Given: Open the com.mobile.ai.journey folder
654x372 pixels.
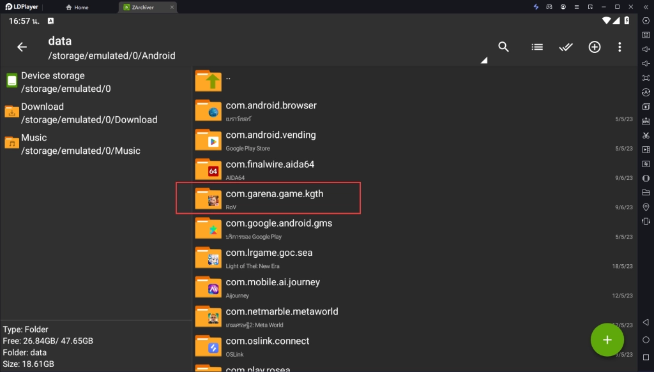Looking at the screenshot, I should pyautogui.click(x=415, y=287).
